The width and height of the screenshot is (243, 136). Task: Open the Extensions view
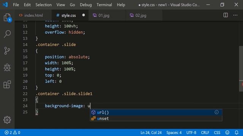(7, 84)
